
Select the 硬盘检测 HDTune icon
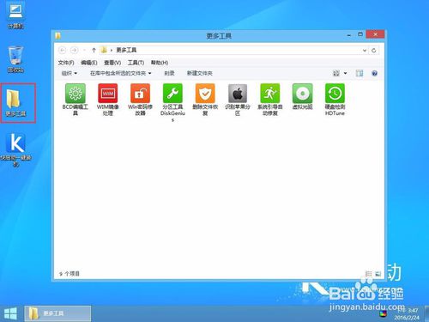tap(335, 94)
